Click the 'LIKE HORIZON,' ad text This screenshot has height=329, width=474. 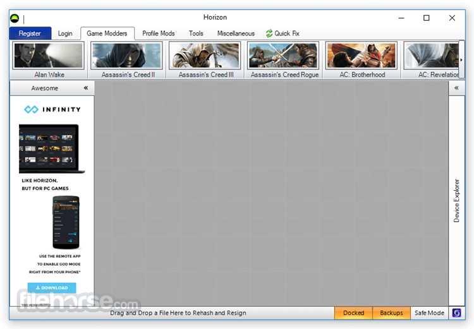coord(40,181)
